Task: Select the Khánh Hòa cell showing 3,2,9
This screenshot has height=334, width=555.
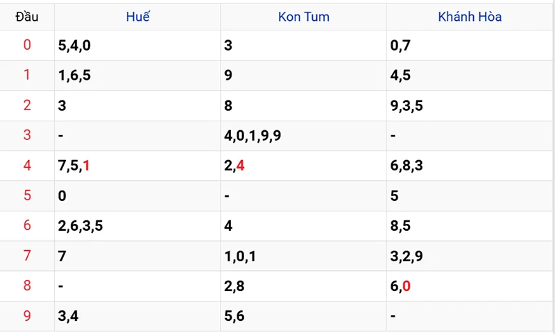Action: 407,256
